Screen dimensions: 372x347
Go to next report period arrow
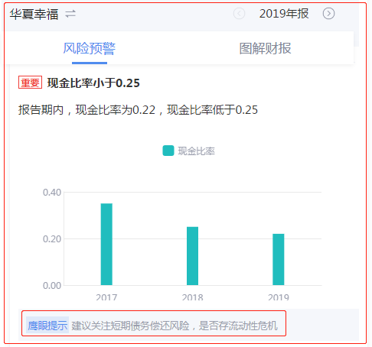(328, 14)
